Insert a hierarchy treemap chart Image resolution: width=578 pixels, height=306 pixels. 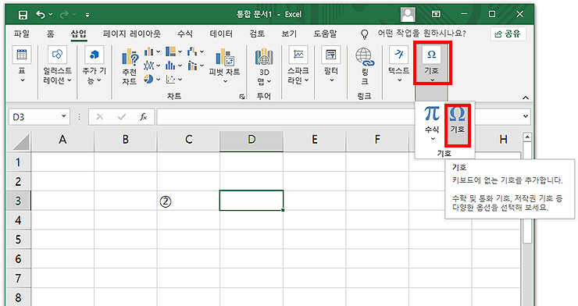pos(173,52)
